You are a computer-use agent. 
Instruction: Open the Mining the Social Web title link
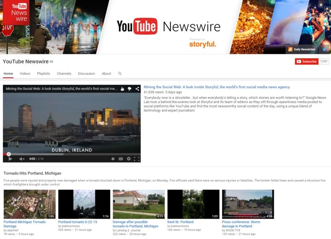click(x=217, y=87)
